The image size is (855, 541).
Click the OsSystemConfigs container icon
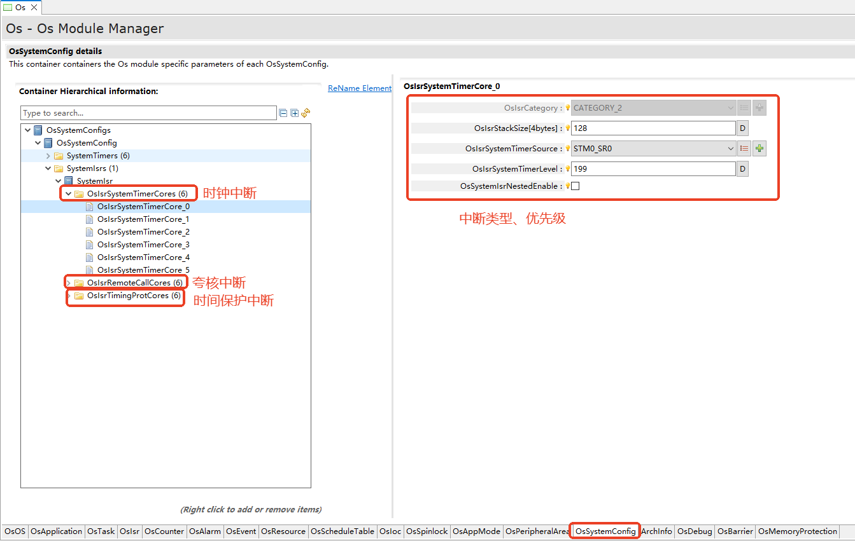[38, 130]
